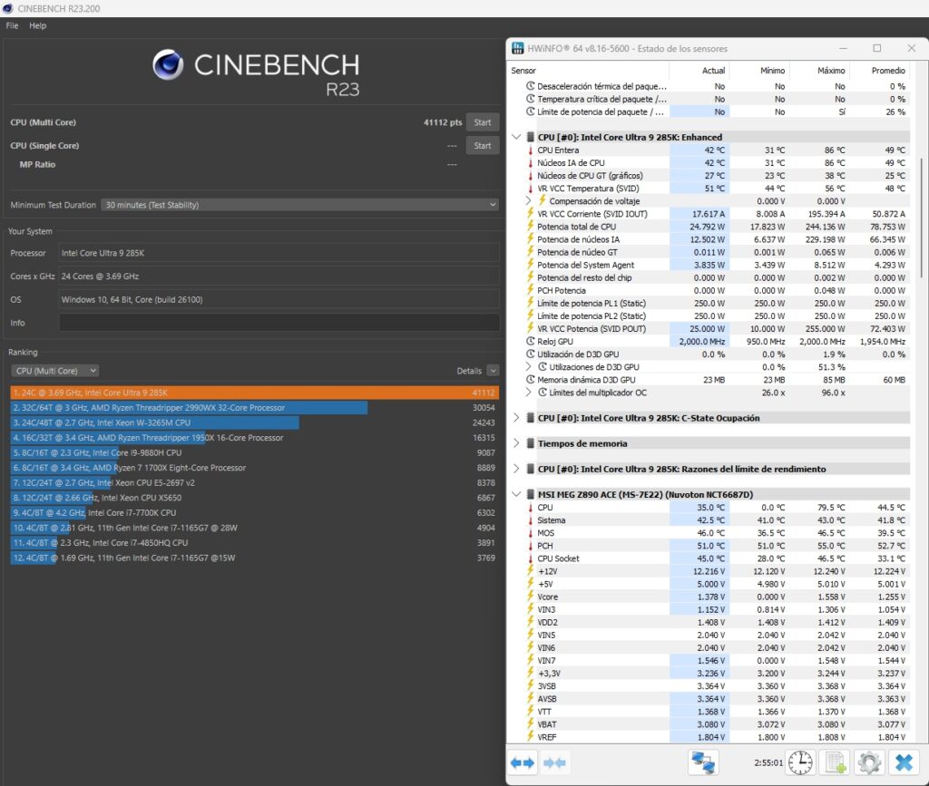929x786 pixels.
Task: Click the blue left-right arrows icon in HWiNFO toolbar
Action: tap(522, 763)
